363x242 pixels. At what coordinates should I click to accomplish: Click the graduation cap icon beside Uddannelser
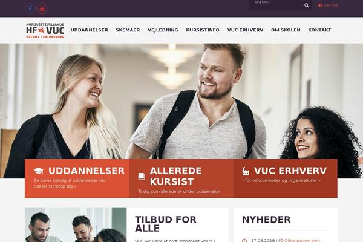pyautogui.click(x=39, y=171)
